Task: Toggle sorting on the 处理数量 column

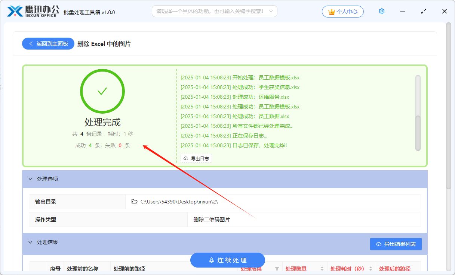Action: [x=322, y=268]
